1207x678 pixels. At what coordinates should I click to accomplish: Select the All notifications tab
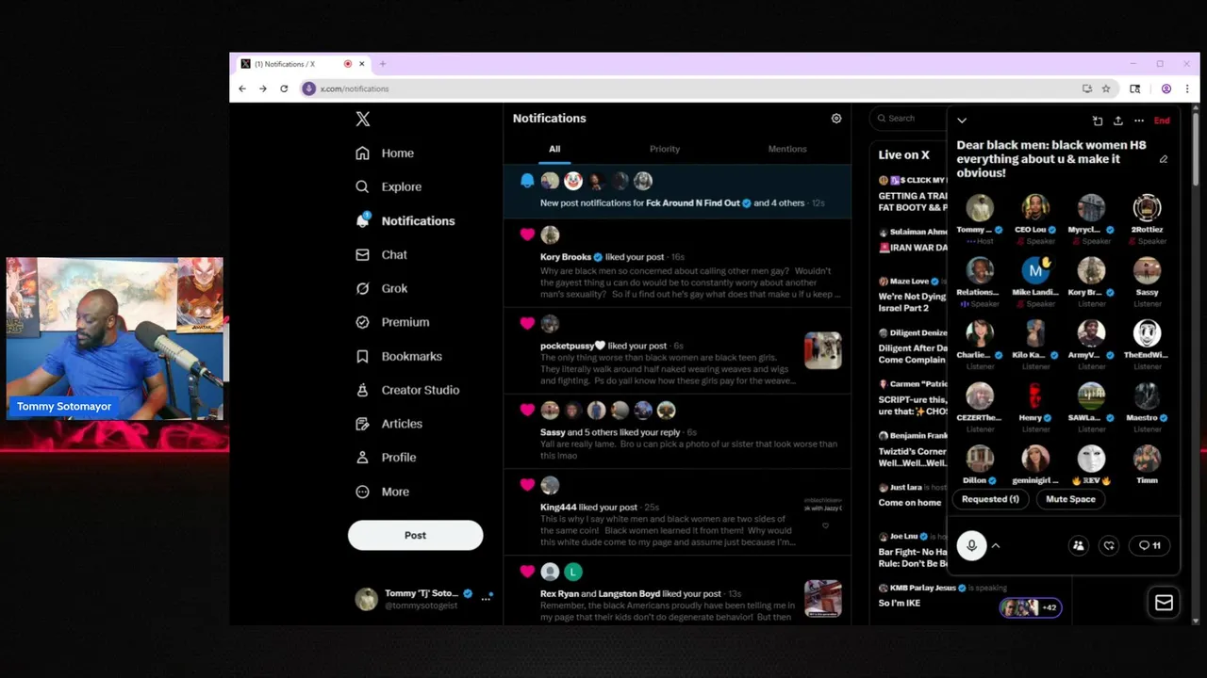[x=554, y=149]
